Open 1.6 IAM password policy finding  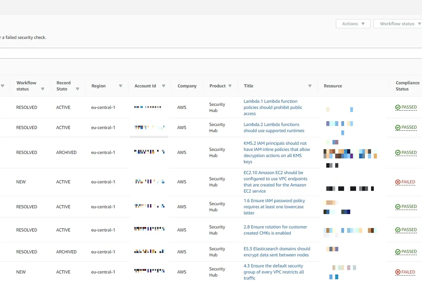coord(274,207)
